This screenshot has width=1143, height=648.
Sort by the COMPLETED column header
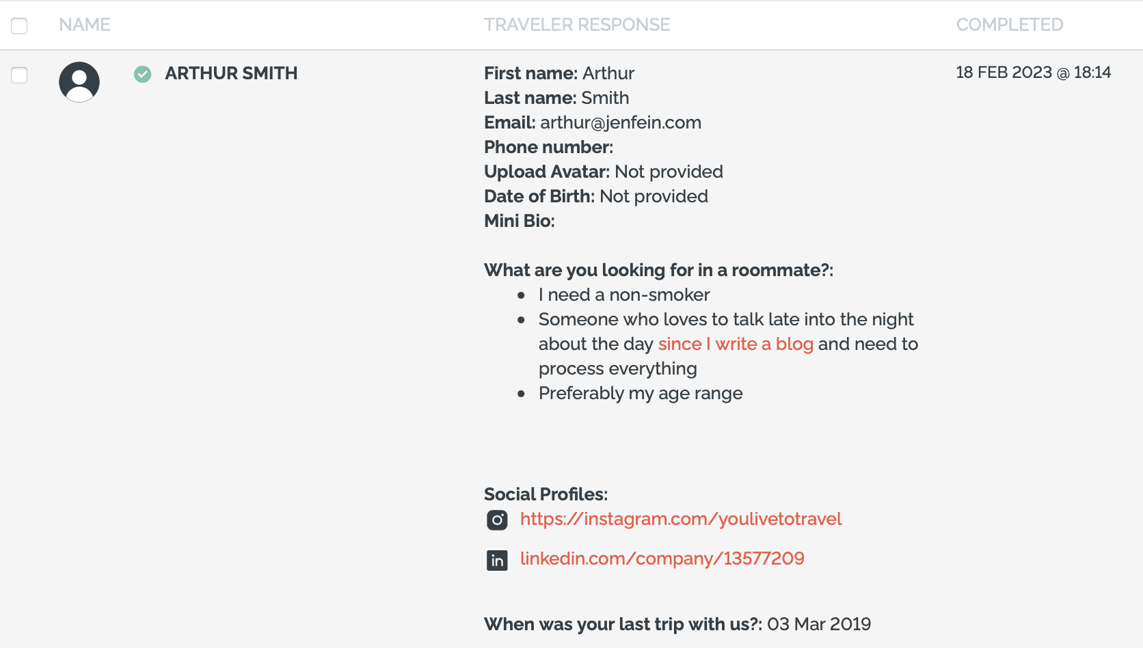click(1010, 25)
